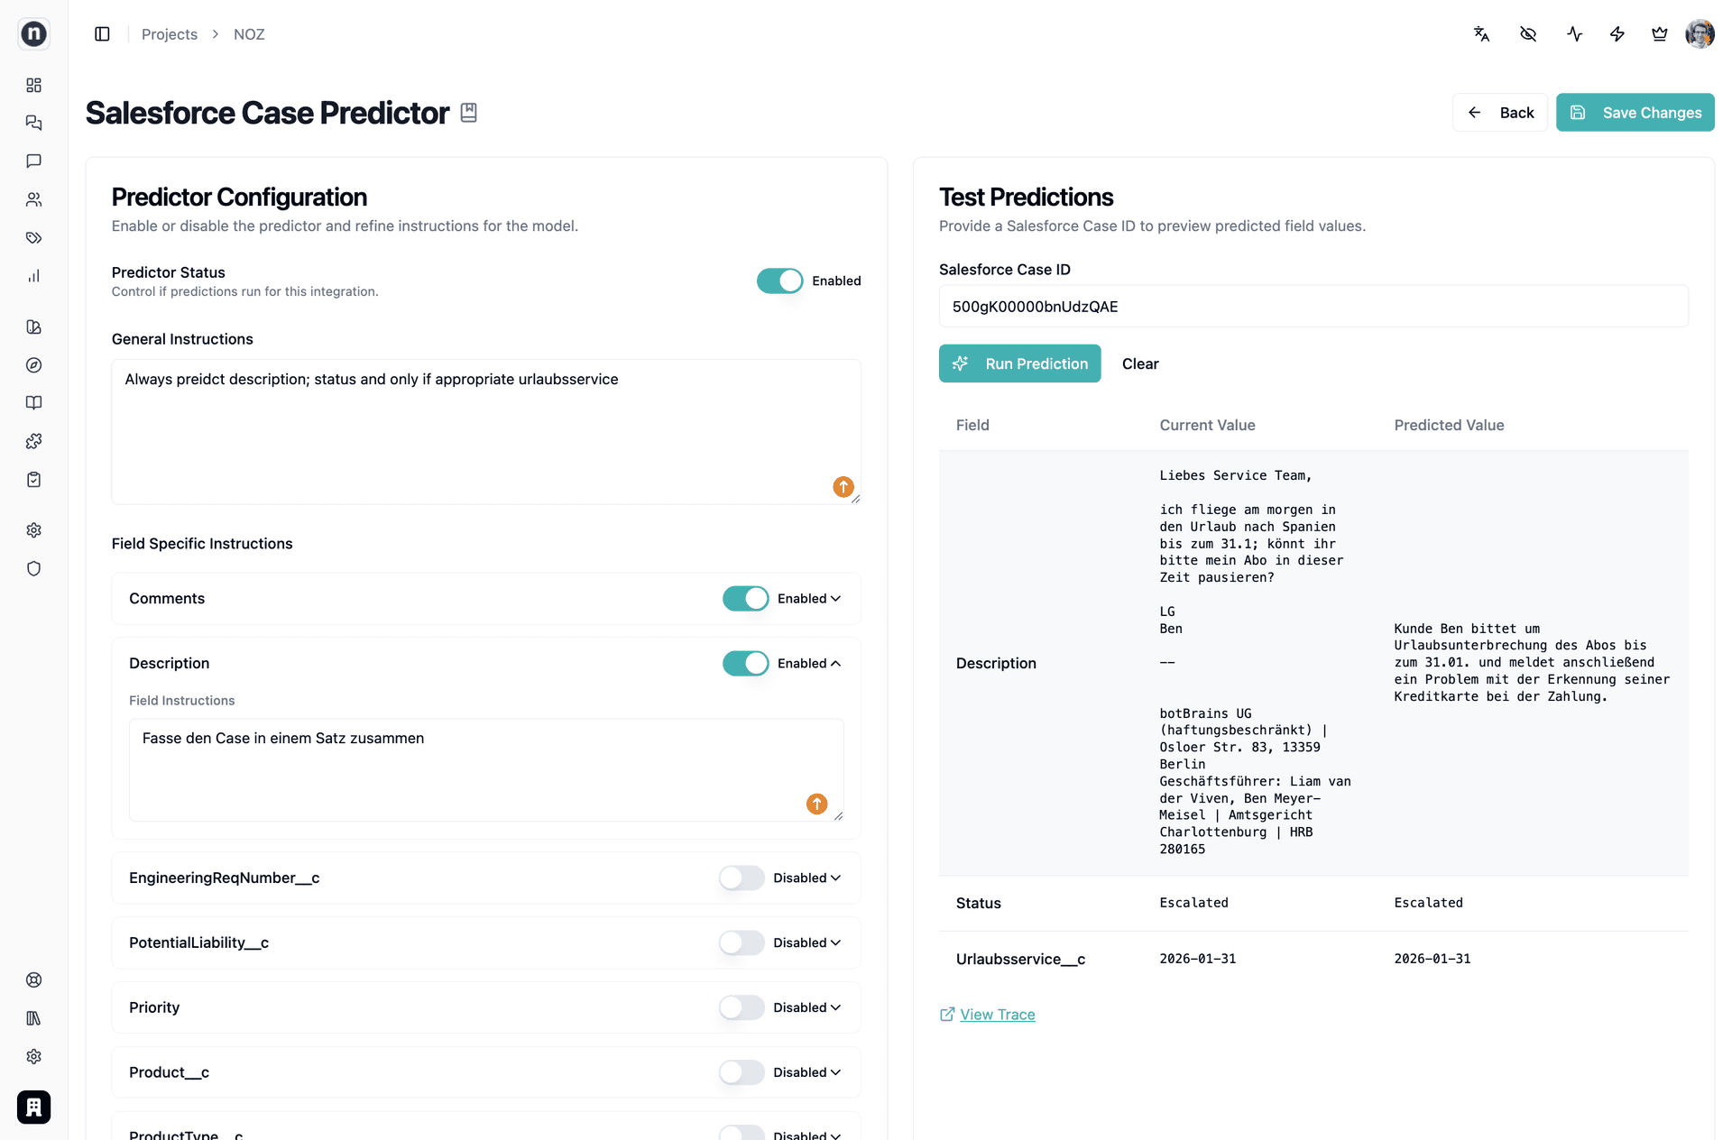Click the NOZ breadcrumb item
The width and height of the screenshot is (1732, 1140).
coord(248,33)
